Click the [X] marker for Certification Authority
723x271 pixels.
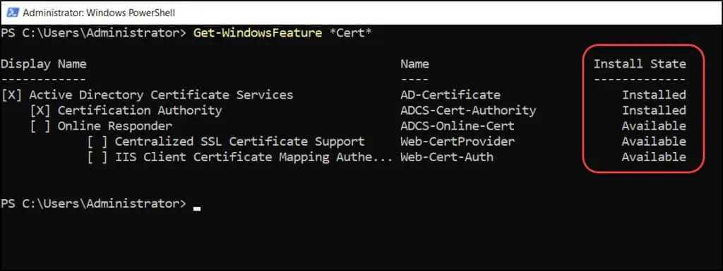(x=40, y=111)
